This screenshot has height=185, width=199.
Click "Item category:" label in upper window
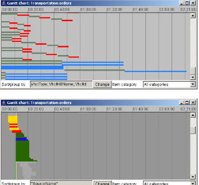(125, 84)
